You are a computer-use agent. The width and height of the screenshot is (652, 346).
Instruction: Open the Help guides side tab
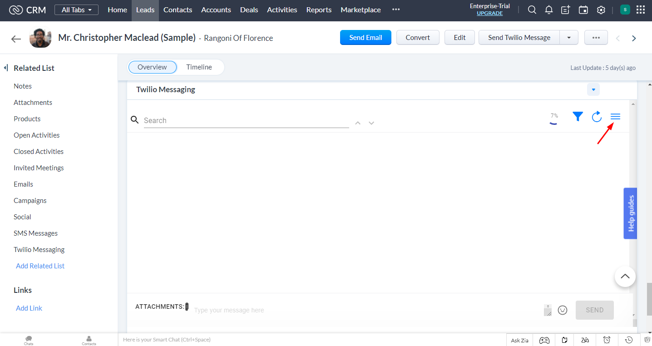pyautogui.click(x=630, y=213)
